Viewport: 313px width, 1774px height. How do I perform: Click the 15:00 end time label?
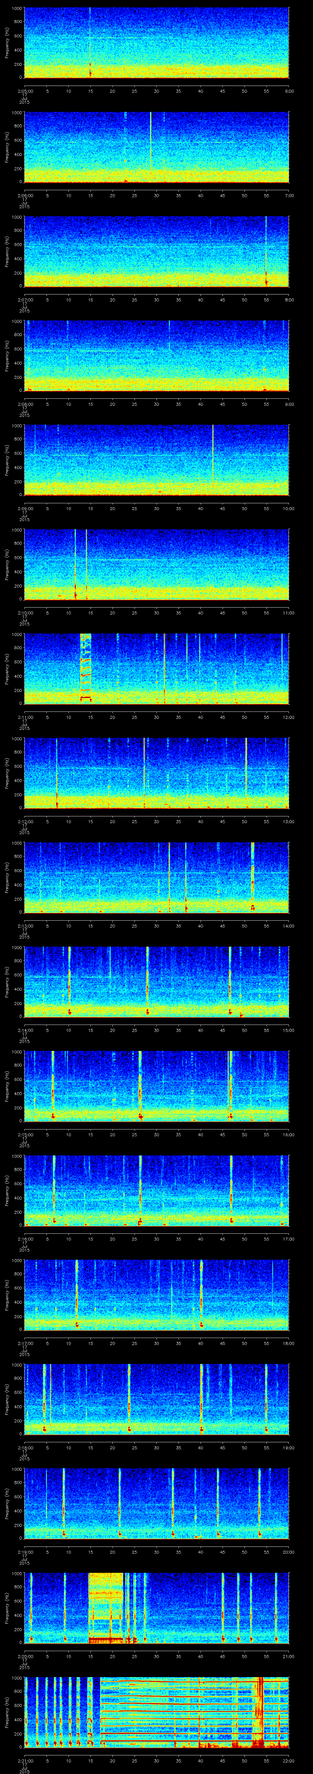point(288,1030)
